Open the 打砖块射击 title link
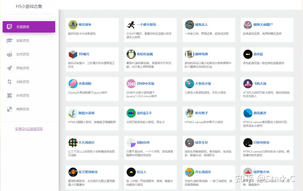The image size is (303, 191). pos(261,142)
